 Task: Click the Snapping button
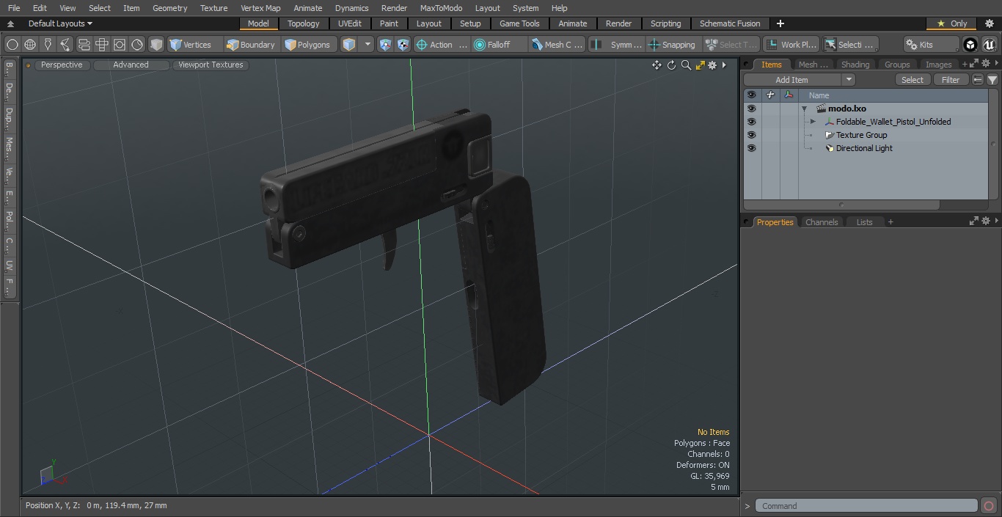[672, 45]
